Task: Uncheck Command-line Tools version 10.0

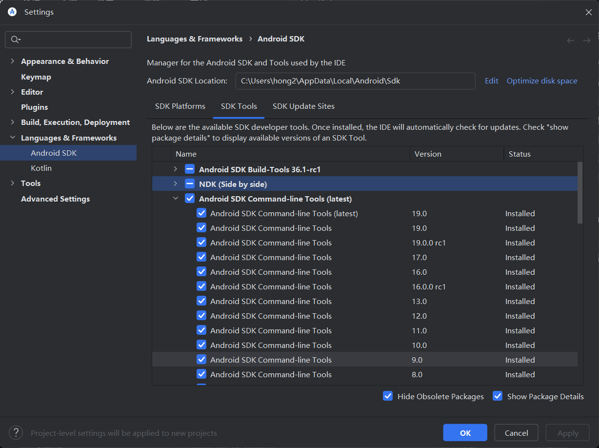Action: [201, 345]
